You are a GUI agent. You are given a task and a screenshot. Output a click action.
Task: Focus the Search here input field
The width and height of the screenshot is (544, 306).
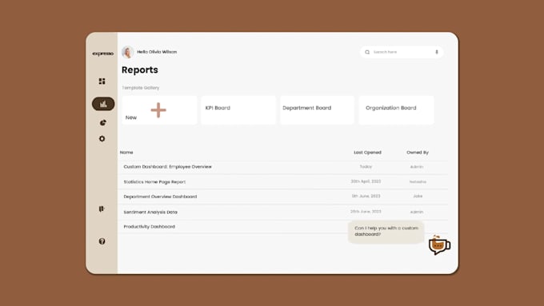[x=402, y=52]
